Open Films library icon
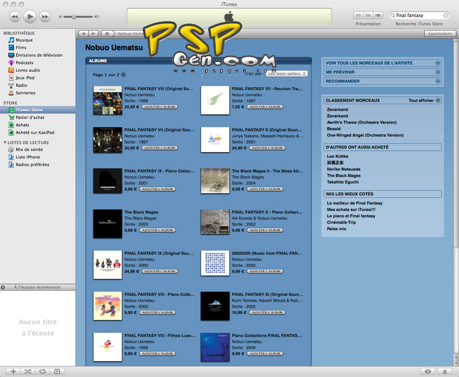 11,48
